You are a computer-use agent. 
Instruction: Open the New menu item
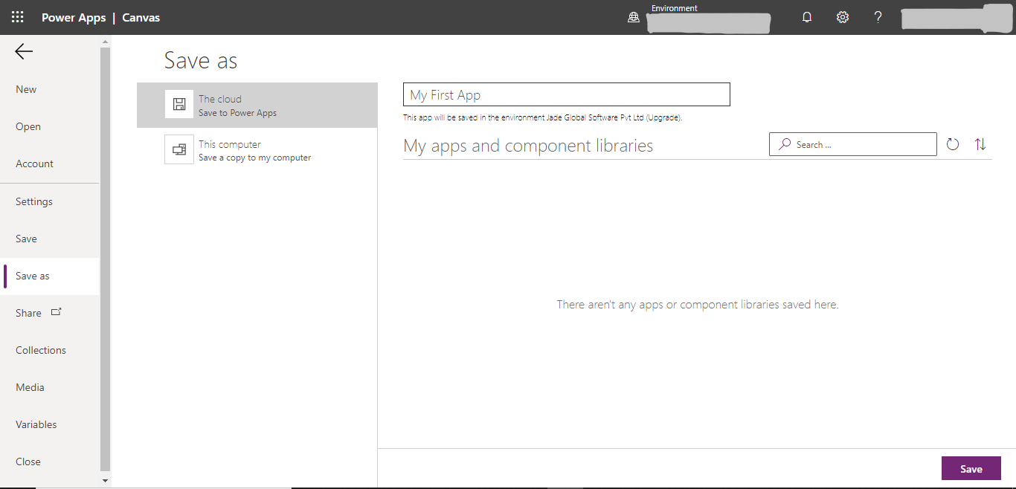(x=26, y=89)
